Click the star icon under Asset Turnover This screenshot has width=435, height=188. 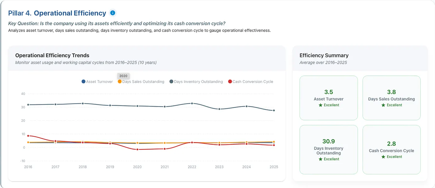coord(320,105)
